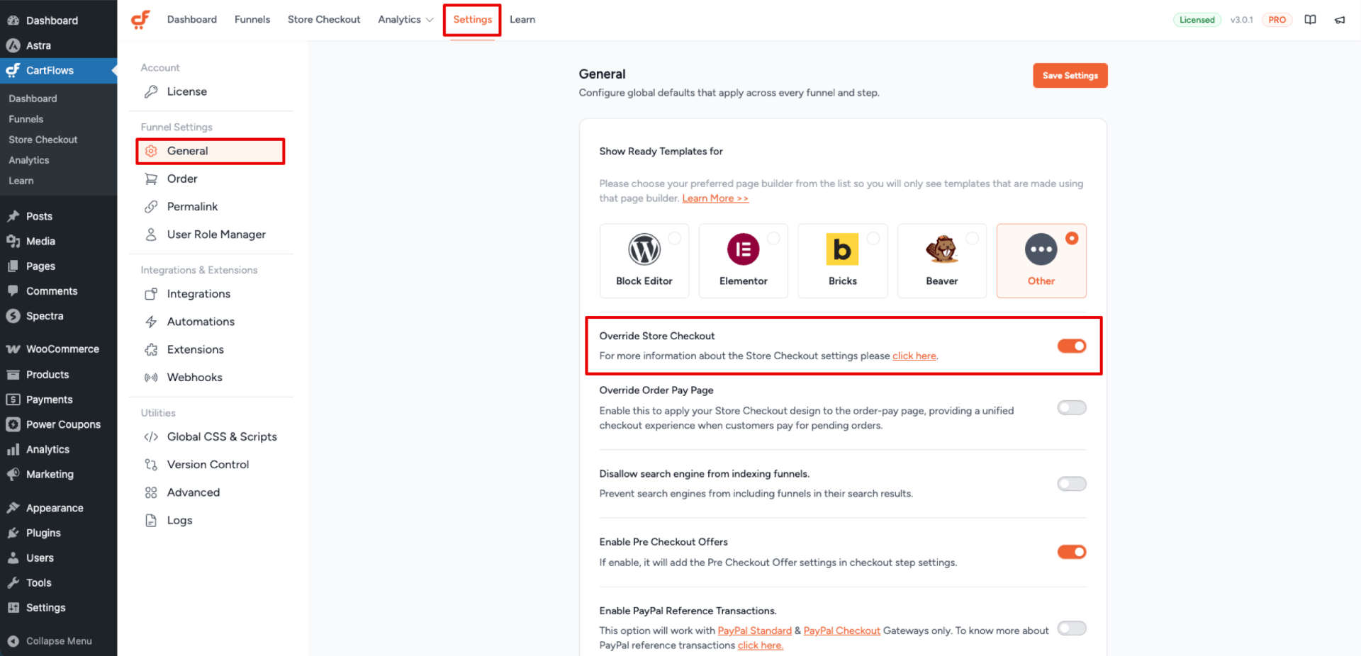Open PayPal reference transactions 'click here' link
This screenshot has width=1361, height=656.
click(760, 645)
